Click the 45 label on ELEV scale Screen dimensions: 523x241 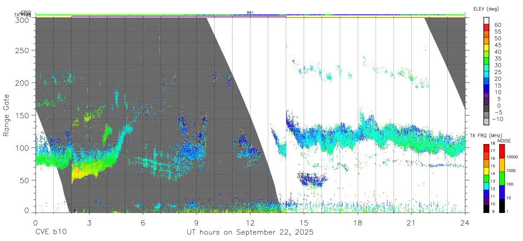pyautogui.click(x=497, y=45)
